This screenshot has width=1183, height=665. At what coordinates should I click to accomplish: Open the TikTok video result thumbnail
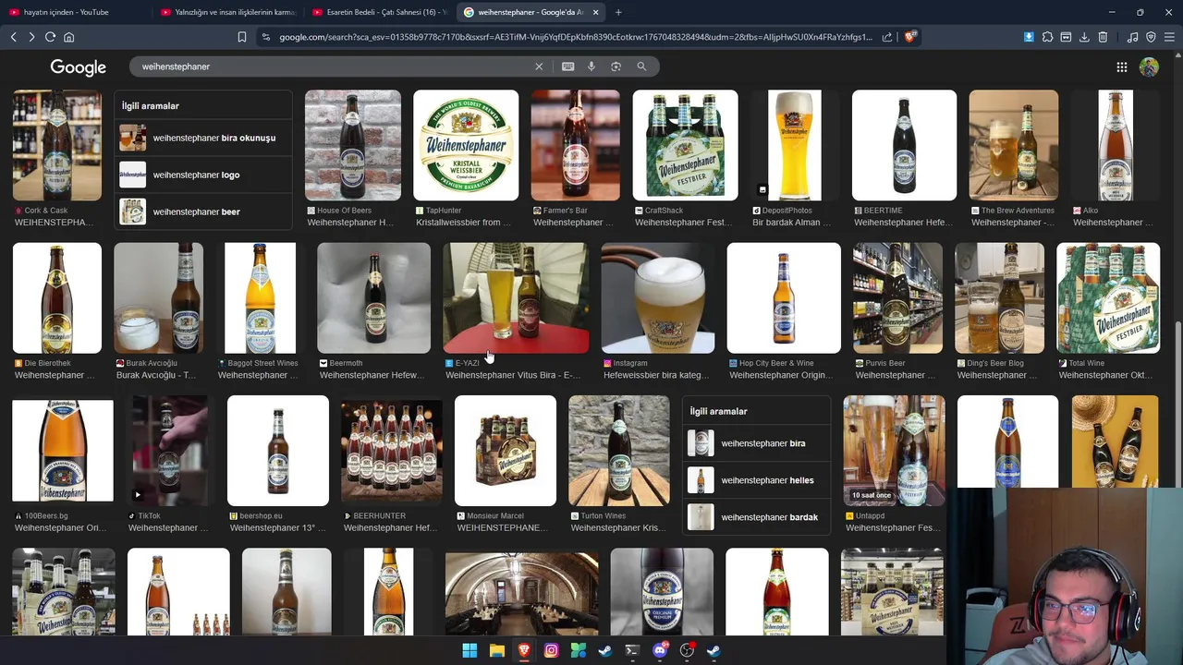(170, 451)
